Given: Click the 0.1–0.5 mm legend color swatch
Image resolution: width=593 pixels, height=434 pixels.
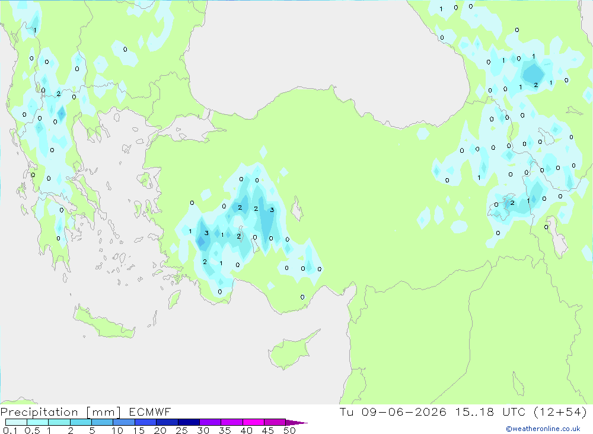Looking at the screenshot, I should pyautogui.click(x=16, y=422).
